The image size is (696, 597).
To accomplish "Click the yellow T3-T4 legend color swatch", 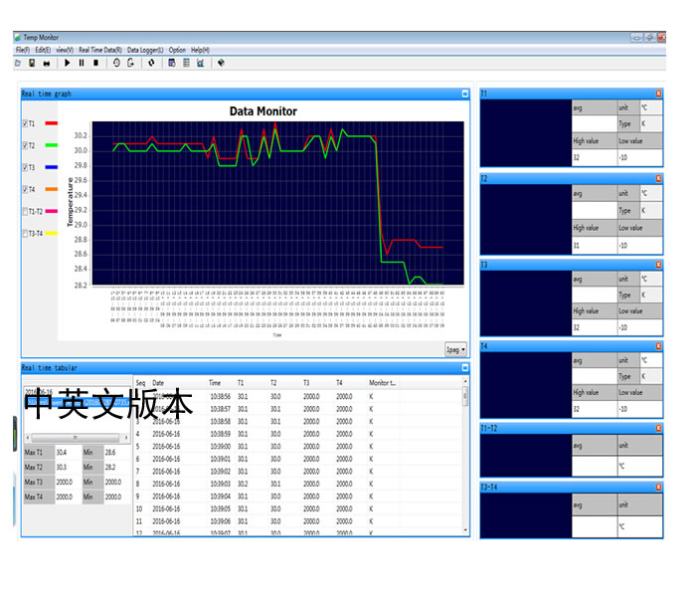I will [52, 233].
